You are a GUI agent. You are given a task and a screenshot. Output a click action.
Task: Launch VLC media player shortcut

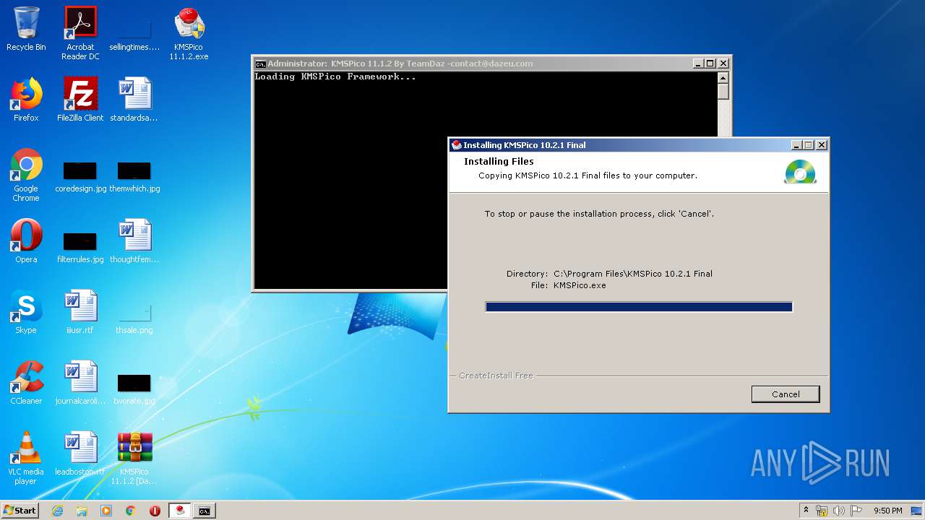[26, 458]
